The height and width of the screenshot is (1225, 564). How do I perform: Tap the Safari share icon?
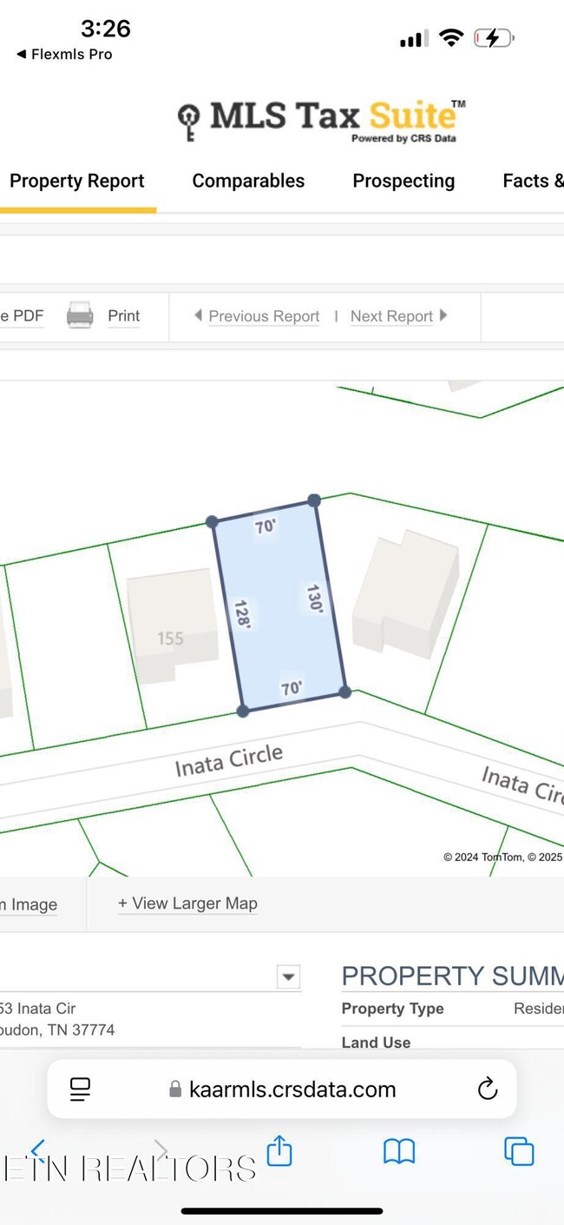pos(279,1150)
